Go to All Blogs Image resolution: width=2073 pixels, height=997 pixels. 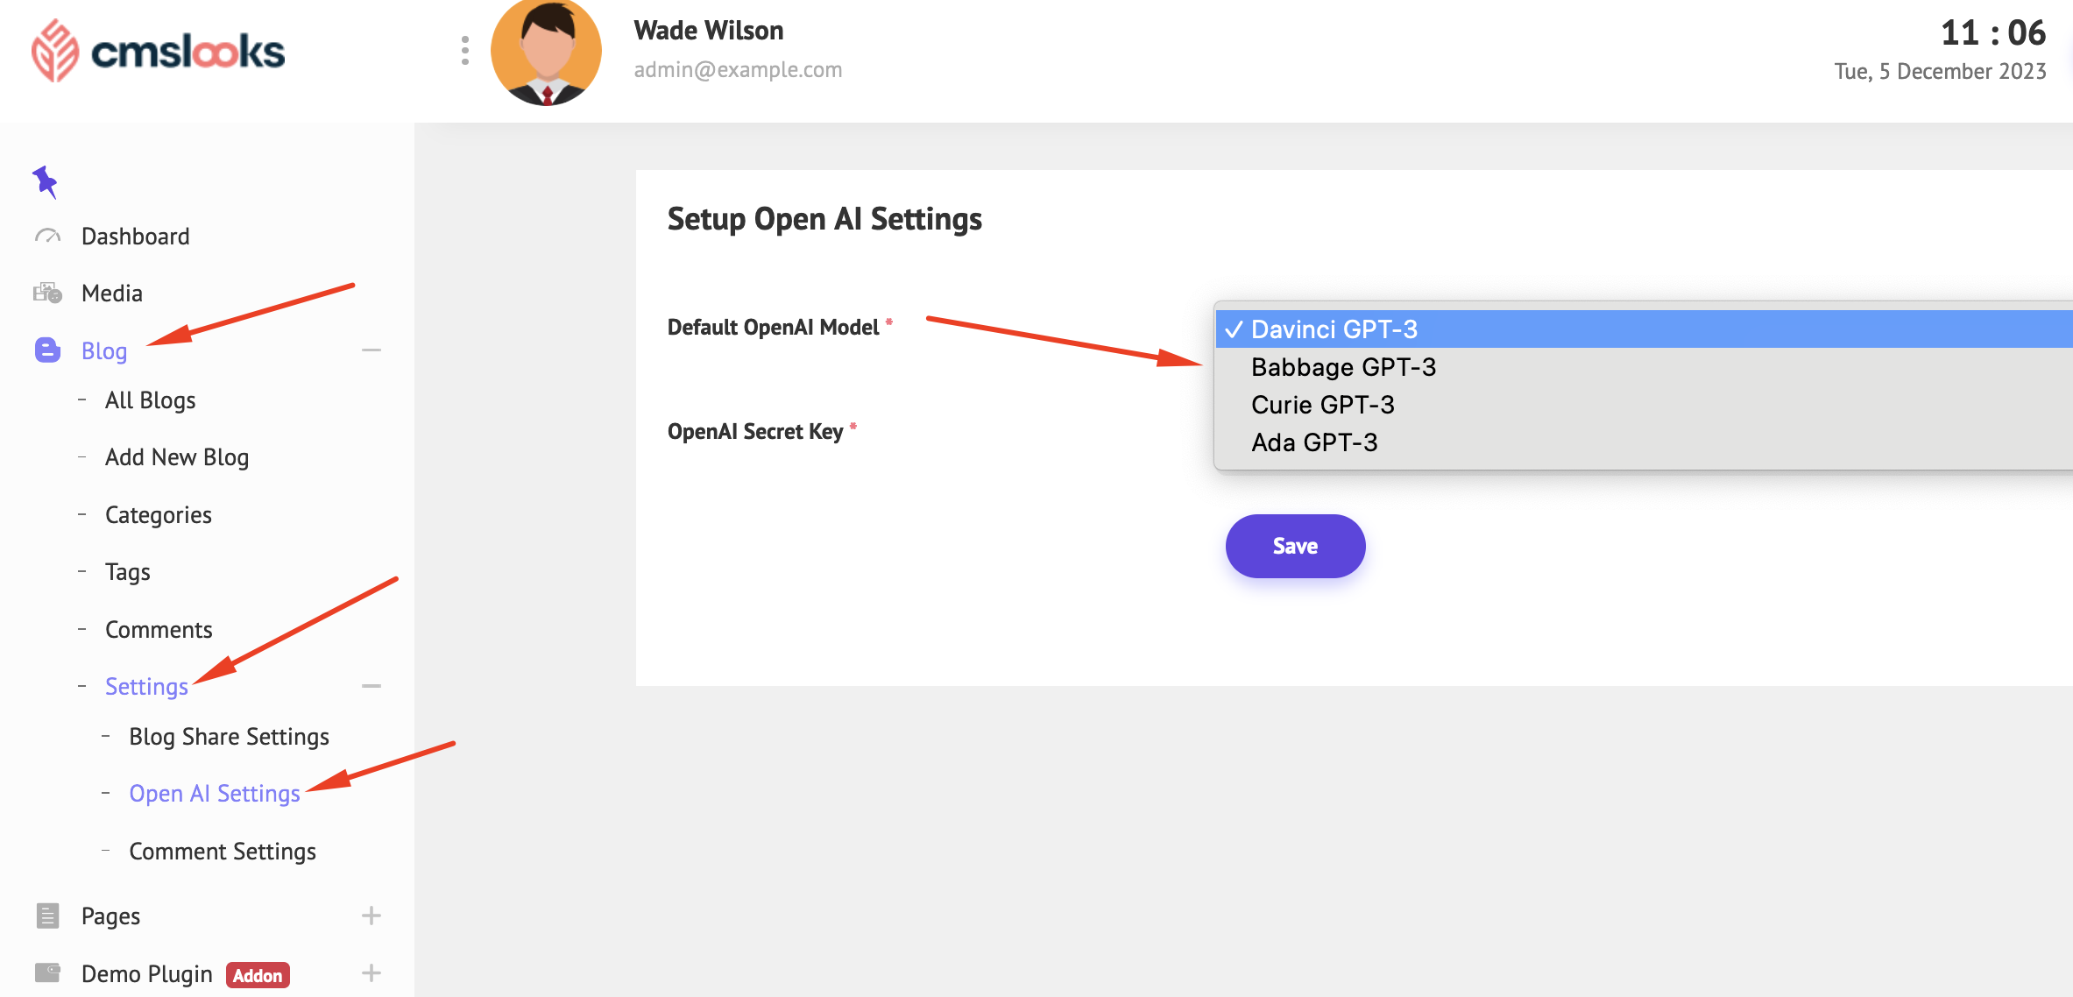[x=150, y=400]
